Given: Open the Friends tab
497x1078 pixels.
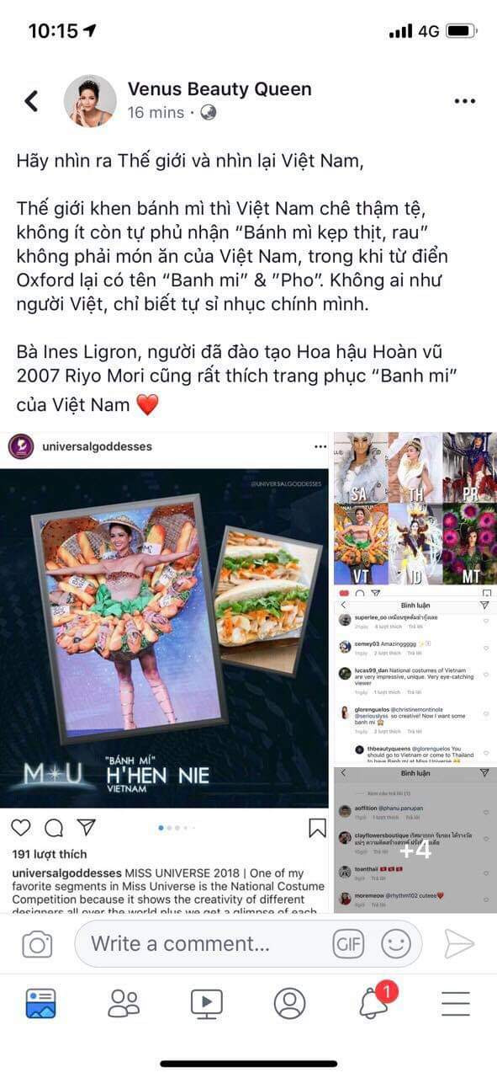Looking at the screenshot, I should coord(124,1003).
